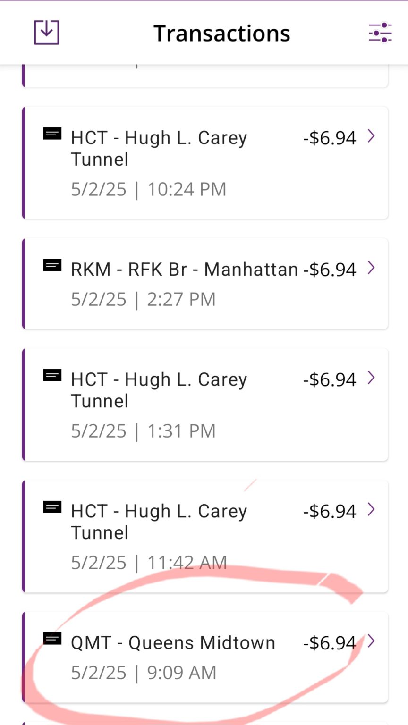Image resolution: width=408 pixels, height=725 pixels.
Task: Expand the 1:31 PM Carey Tunnel chevron
Action: (x=371, y=378)
